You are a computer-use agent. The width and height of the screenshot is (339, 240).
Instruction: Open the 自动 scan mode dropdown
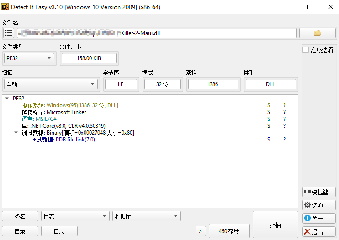[51, 84]
